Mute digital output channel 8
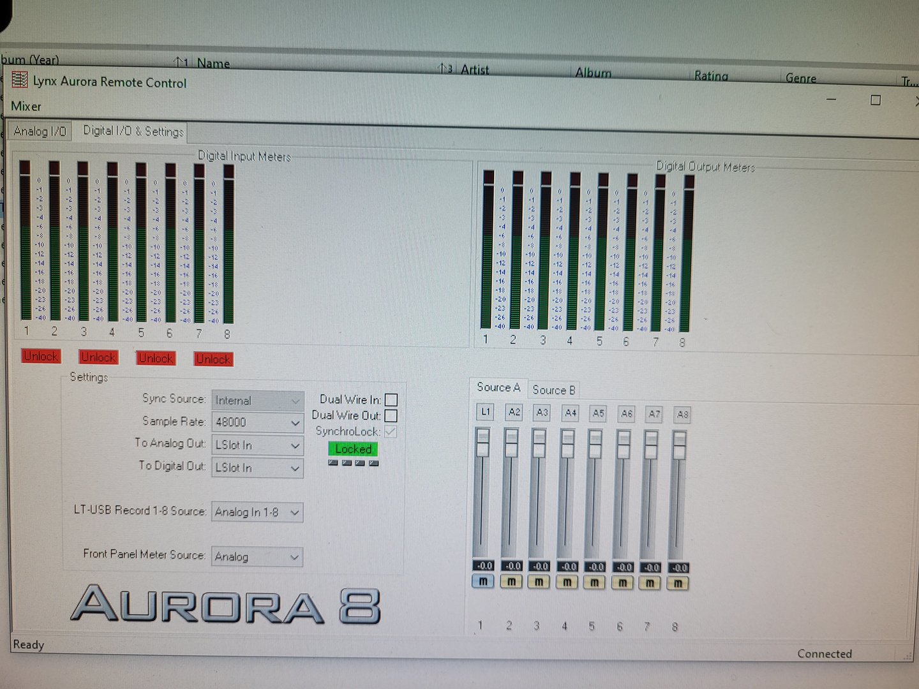The height and width of the screenshot is (689, 919). [x=678, y=584]
